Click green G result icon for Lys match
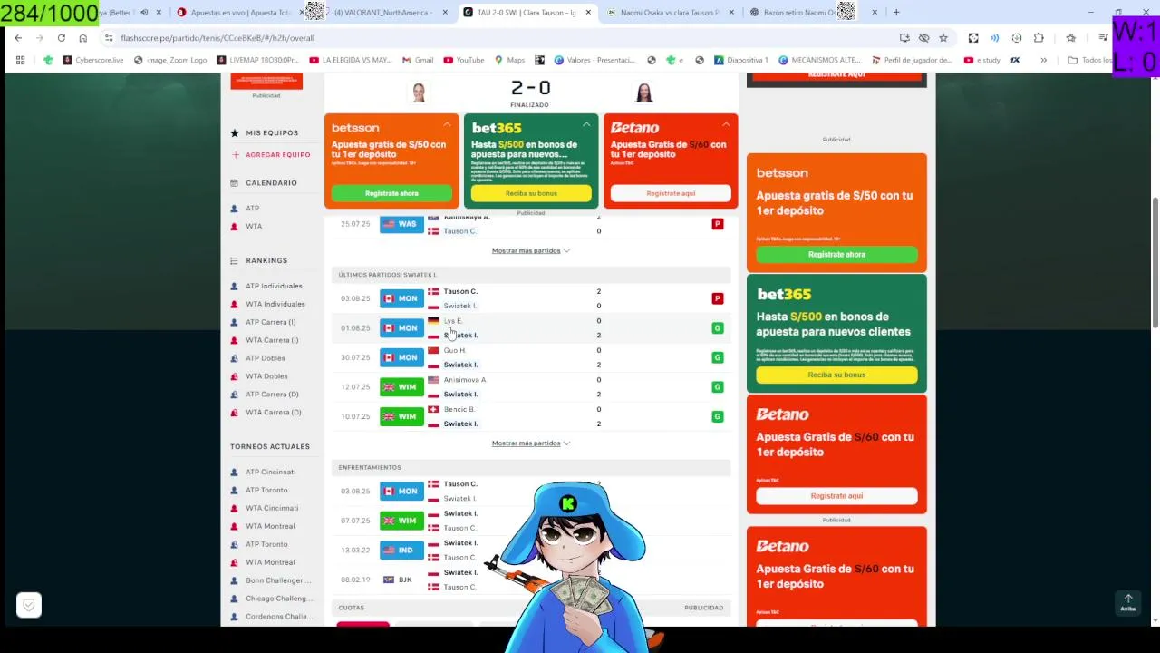 pyautogui.click(x=717, y=327)
